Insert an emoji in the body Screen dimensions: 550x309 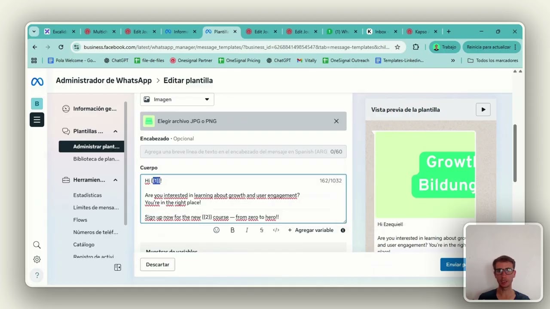coord(217,230)
